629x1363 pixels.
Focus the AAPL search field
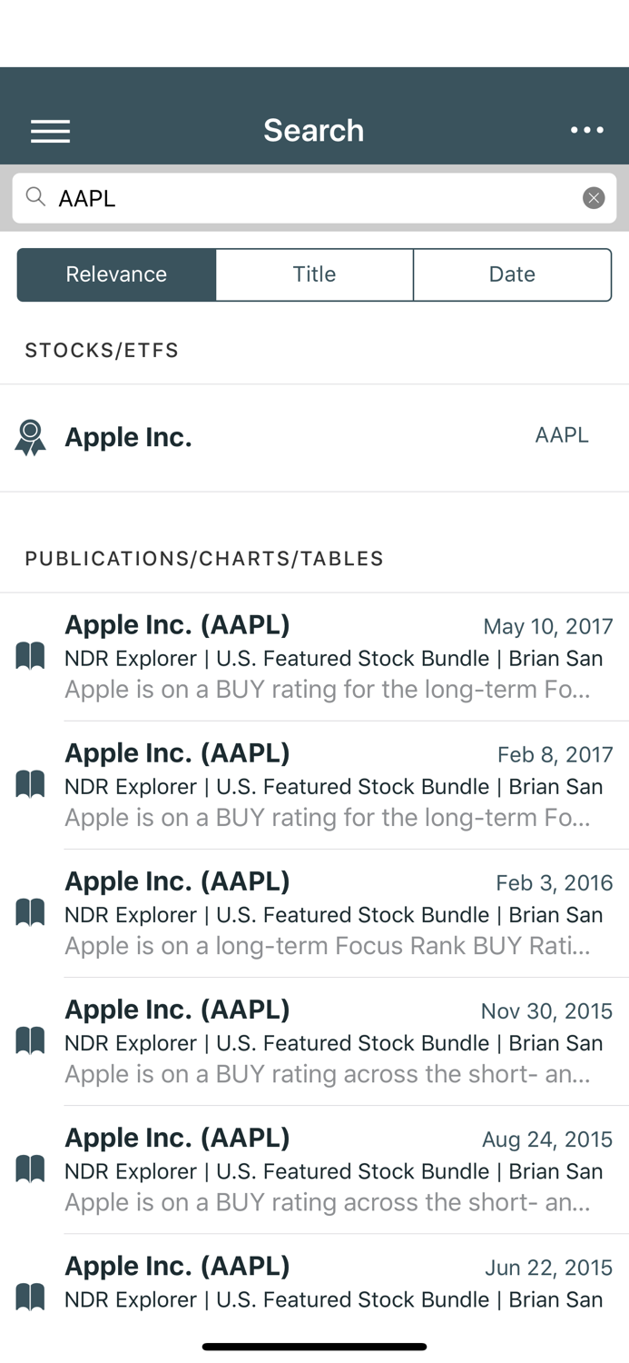[x=314, y=198]
